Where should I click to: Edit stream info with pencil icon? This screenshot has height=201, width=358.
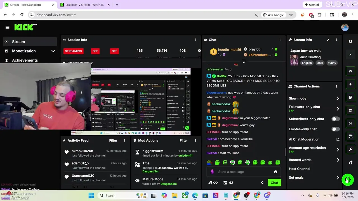[x=328, y=40]
